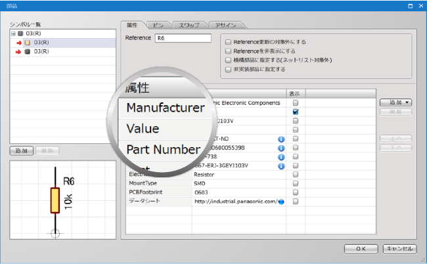Click the シンボル一覧 list label

tap(26, 24)
